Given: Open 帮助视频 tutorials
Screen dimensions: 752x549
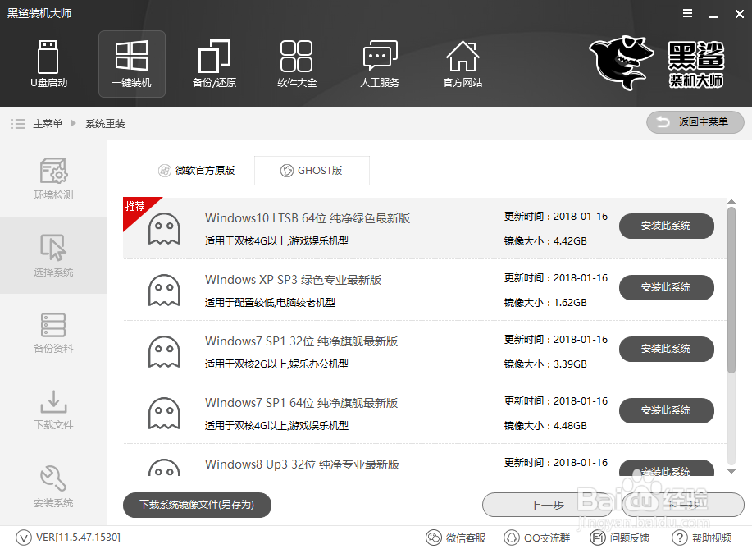Looking at the screenshot, I should [705, 538].
